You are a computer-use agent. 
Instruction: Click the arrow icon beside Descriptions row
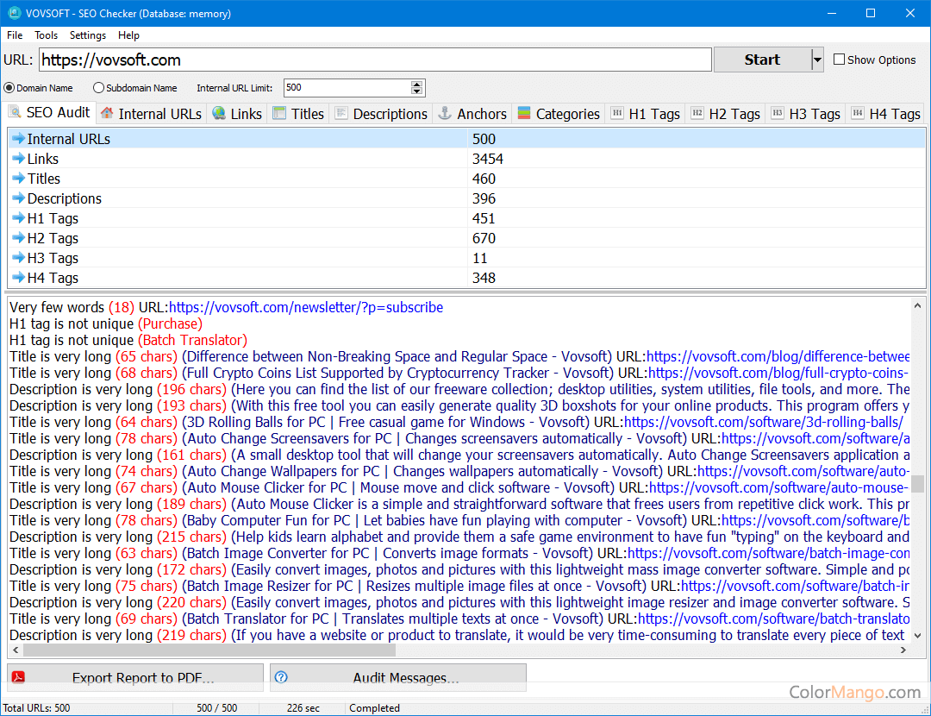18,198
